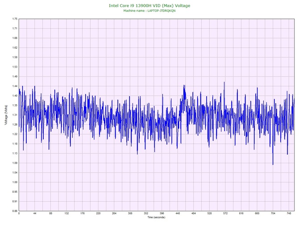Click the 748 seconds time axis label
This screenshot has width=299, height=225.
click(x=289, y=213)
